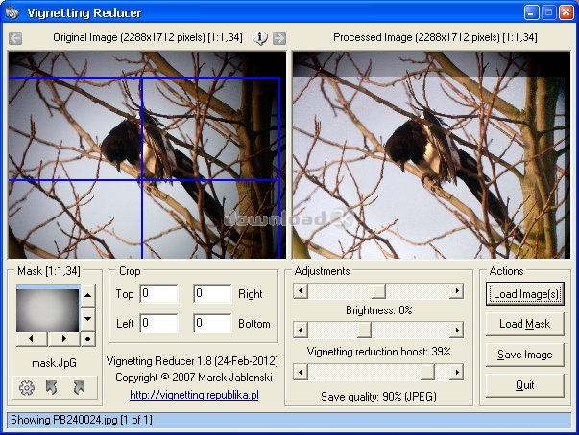Click the Bottom crop field

212,323
